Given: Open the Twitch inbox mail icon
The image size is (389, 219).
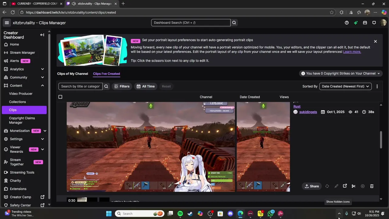Looking at the screenshot, I should coord(365,23).
